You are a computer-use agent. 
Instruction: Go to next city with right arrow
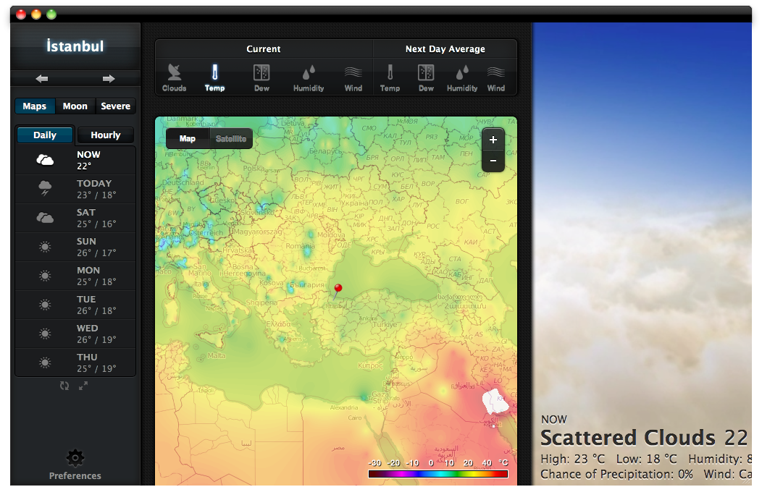pos(109,79)
